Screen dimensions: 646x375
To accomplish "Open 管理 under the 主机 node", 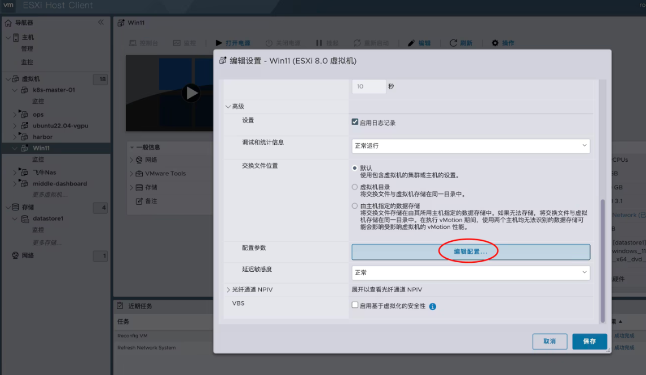I will coord(27,49).
